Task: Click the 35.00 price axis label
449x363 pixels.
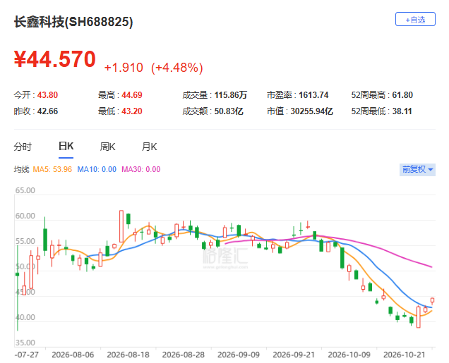Action: (x=25, y=343)
